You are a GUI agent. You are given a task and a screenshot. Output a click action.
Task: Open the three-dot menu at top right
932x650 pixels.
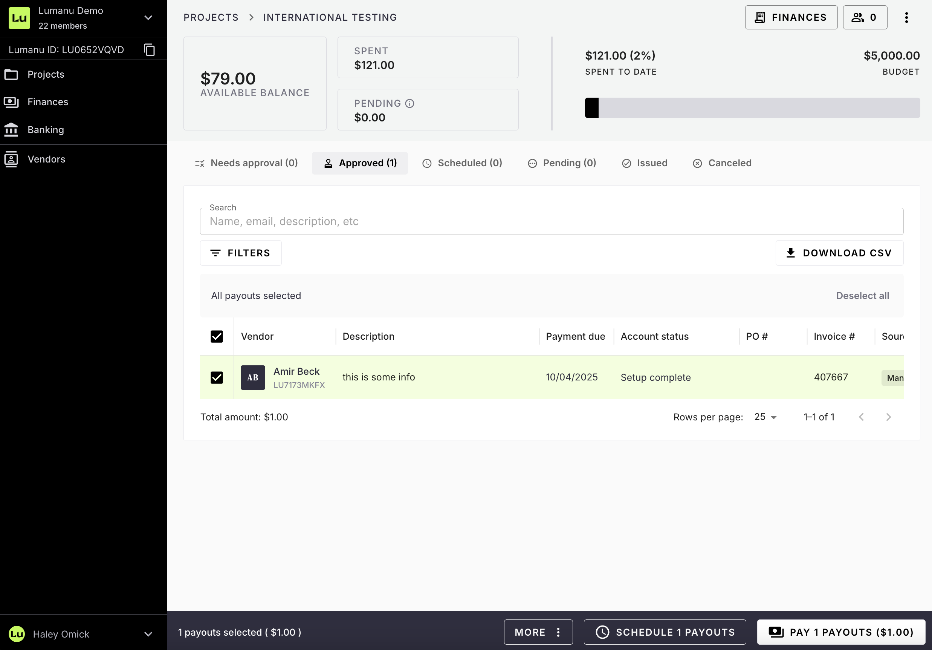(x=906, y=17)
